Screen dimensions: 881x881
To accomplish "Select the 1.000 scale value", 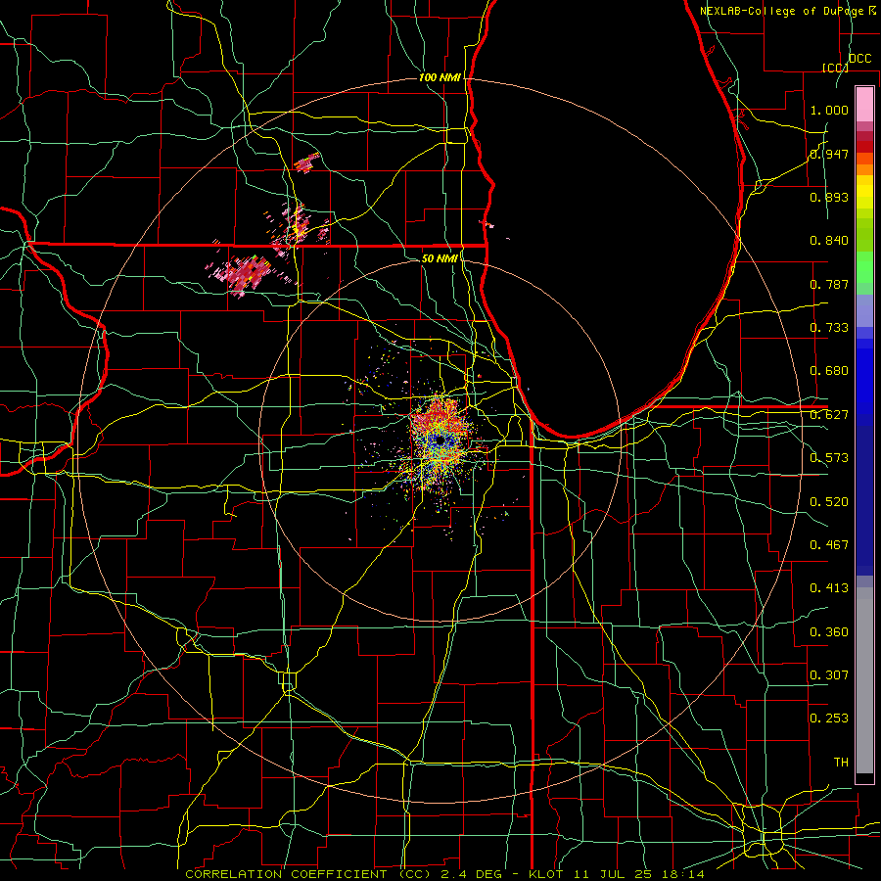I will click(x=829, y=110).
